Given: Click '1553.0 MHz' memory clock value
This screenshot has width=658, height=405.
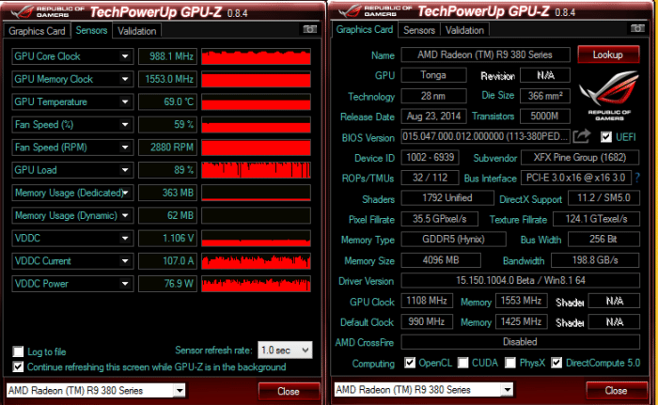Looking at the screenshot, I should point(168,79).
